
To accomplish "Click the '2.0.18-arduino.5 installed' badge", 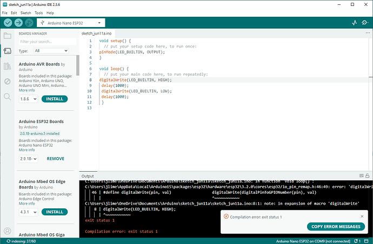I will (39, 133).
